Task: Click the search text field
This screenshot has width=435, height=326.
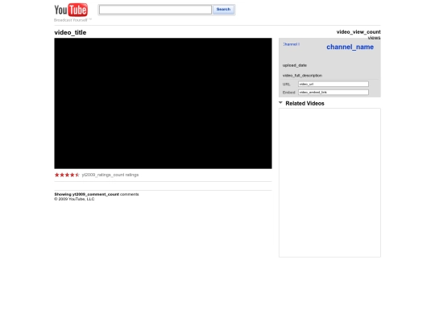Action: 155,10
